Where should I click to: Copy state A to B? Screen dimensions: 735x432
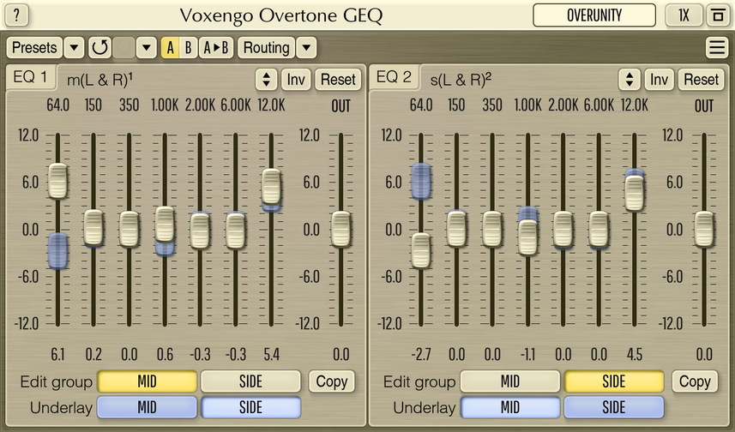pyautogui.click(x=215, y=48)
